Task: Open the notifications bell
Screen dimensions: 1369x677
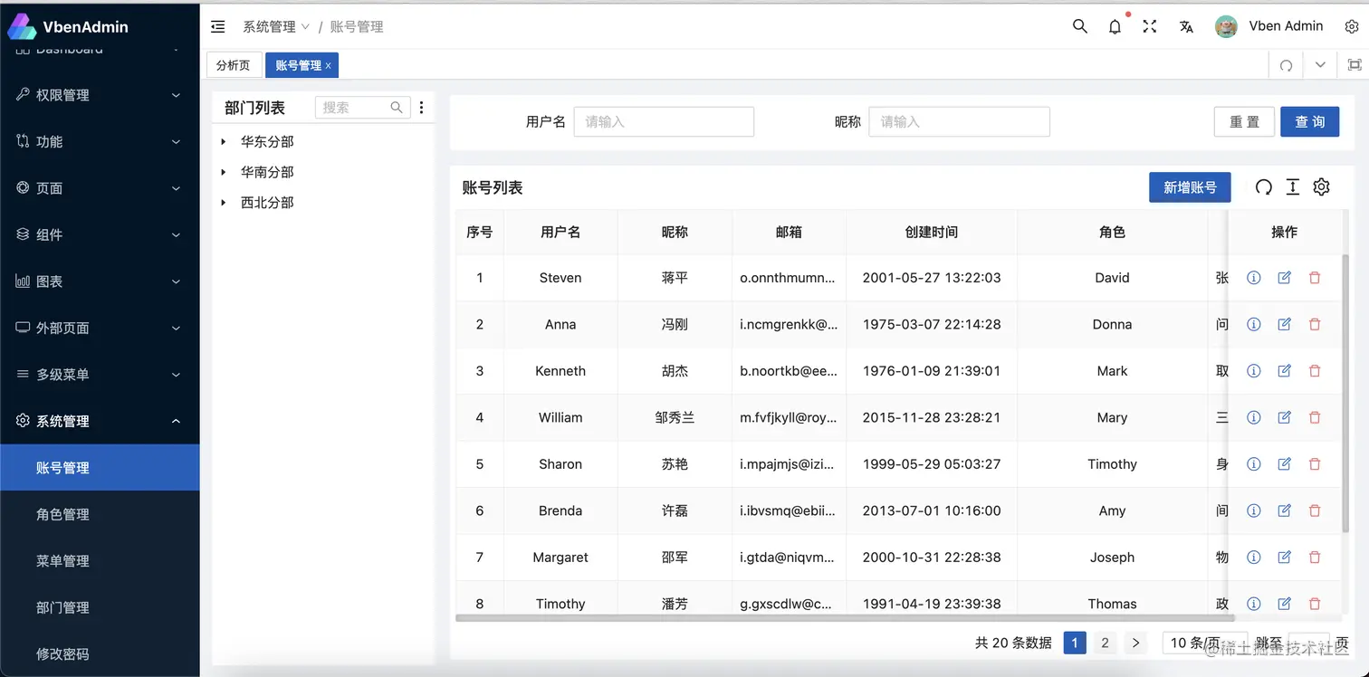Action: pyautogui.click(x=1115, y=26)
